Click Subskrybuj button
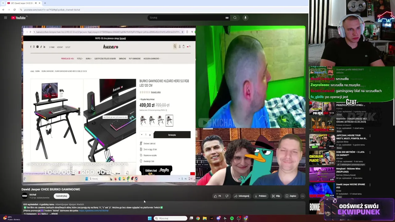The width and height of the screenshot is (395, 222). 61,196
